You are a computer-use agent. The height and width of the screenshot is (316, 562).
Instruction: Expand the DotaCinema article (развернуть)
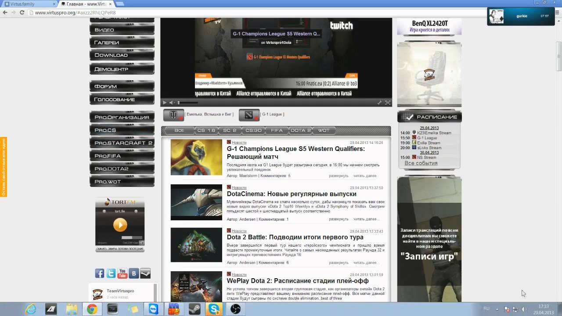coord(339,219)
